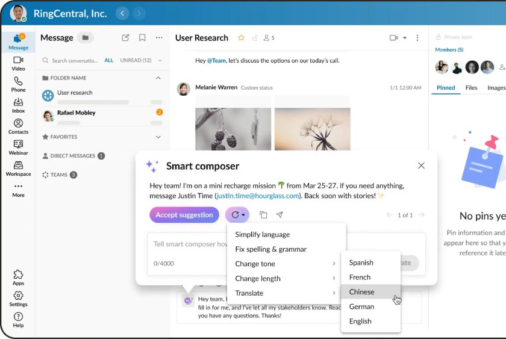The image size is (506, 339).
Task: Collapse the FOLDER NAME section
Action: click(158, 78)
